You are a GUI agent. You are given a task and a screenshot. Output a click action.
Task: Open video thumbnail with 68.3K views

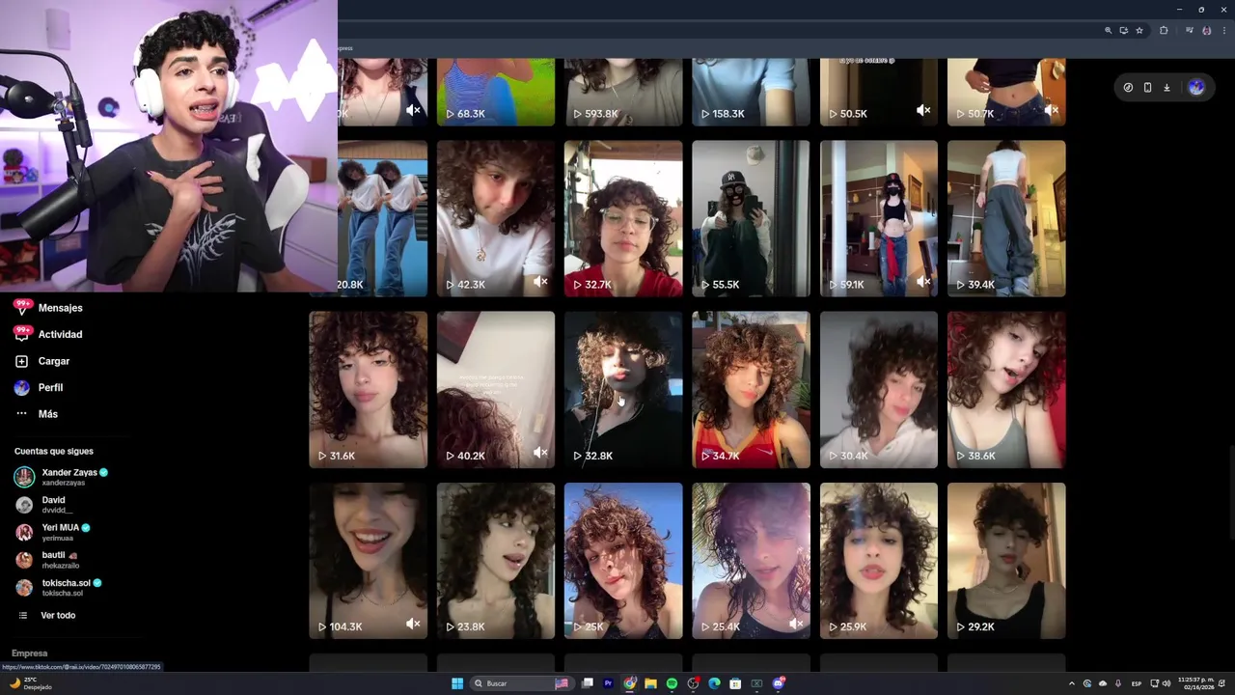pyautogui.click(x=496, y=92)
